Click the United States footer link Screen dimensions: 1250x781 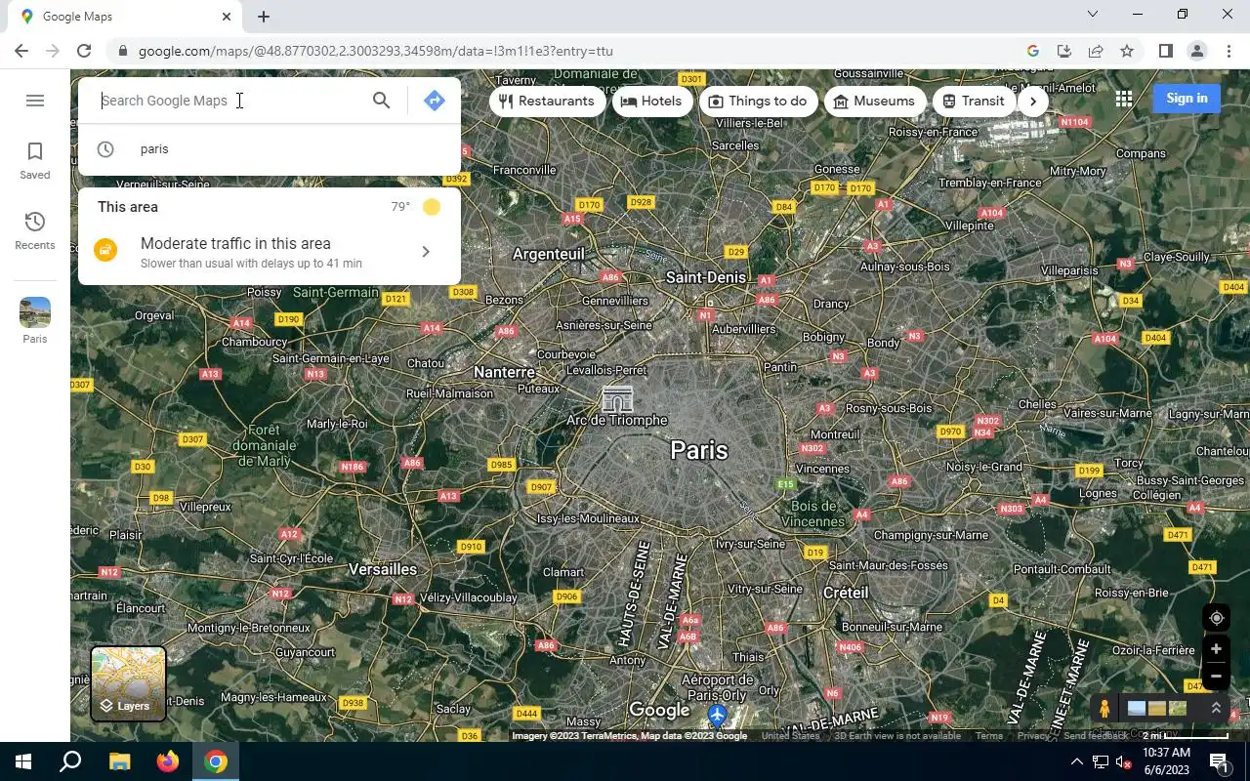tap(791, 736)
